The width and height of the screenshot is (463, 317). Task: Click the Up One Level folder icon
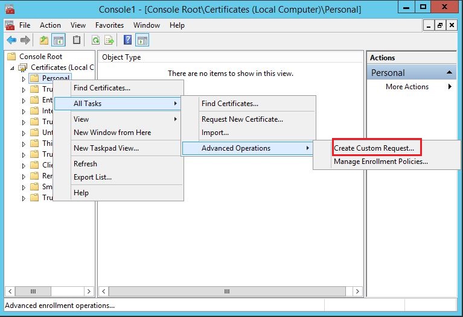click(44, 40)
